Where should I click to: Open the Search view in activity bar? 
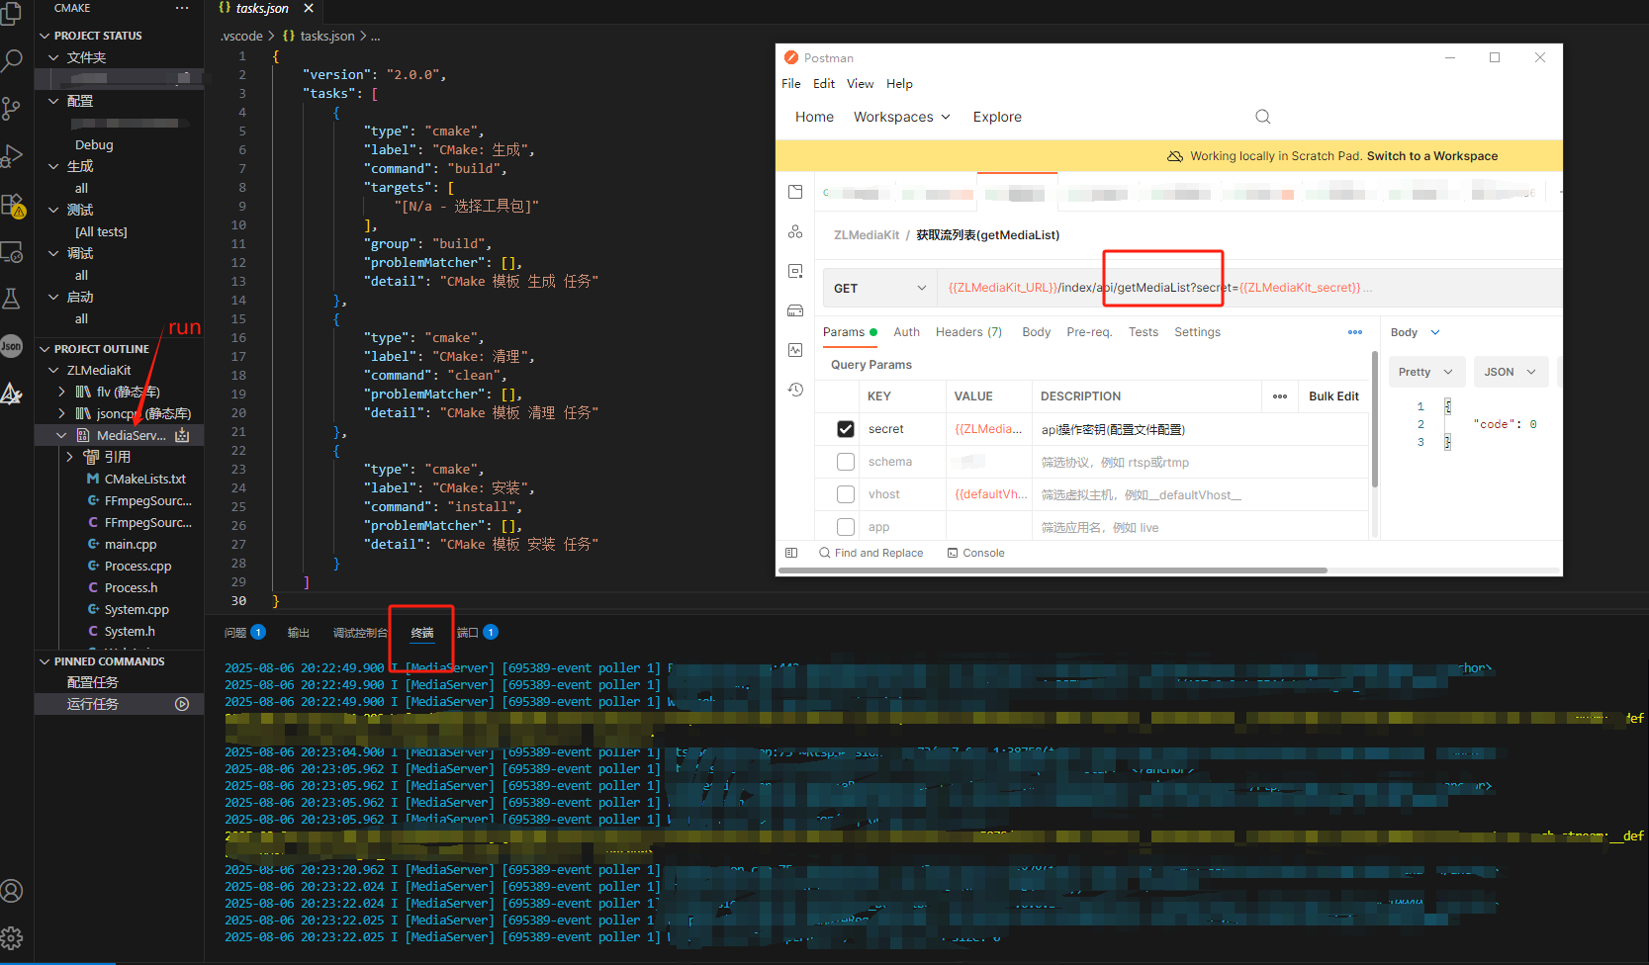tap(12, 61)
